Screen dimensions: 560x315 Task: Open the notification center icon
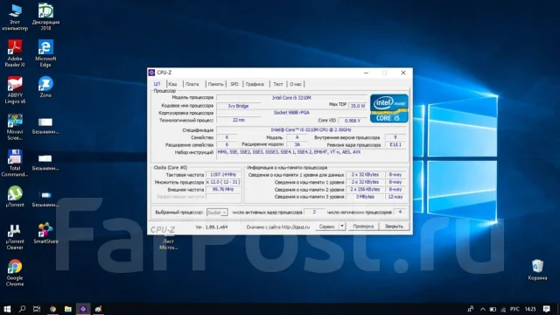[x=546, y=309]
